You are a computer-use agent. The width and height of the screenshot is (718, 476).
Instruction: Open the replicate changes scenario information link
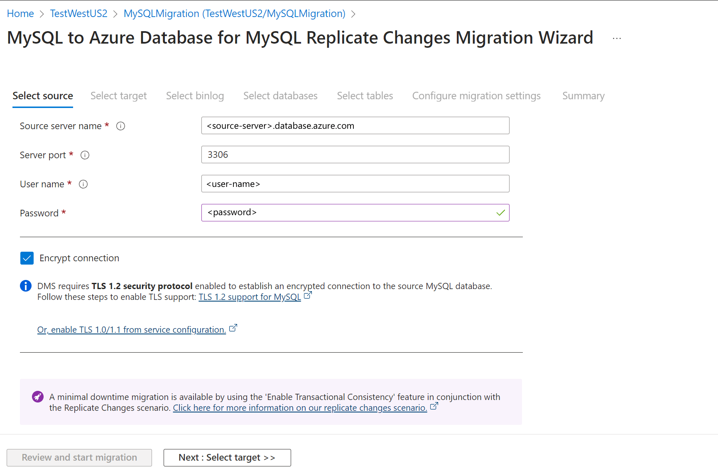click(x=300, y=408)
